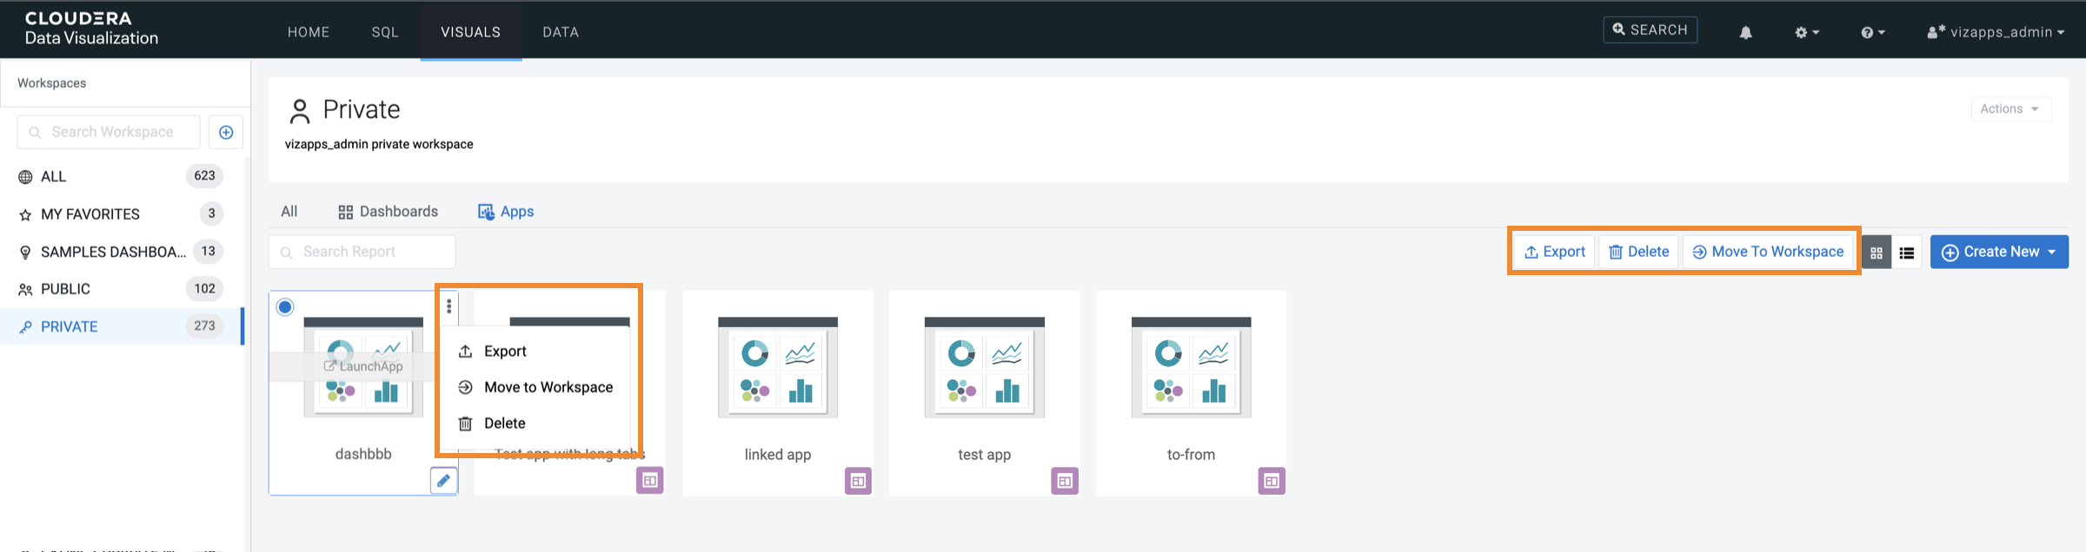Click the purple app icon under to-from
The height and width of the screenshot is (552, 2086).
click(x=1272, y=481)
